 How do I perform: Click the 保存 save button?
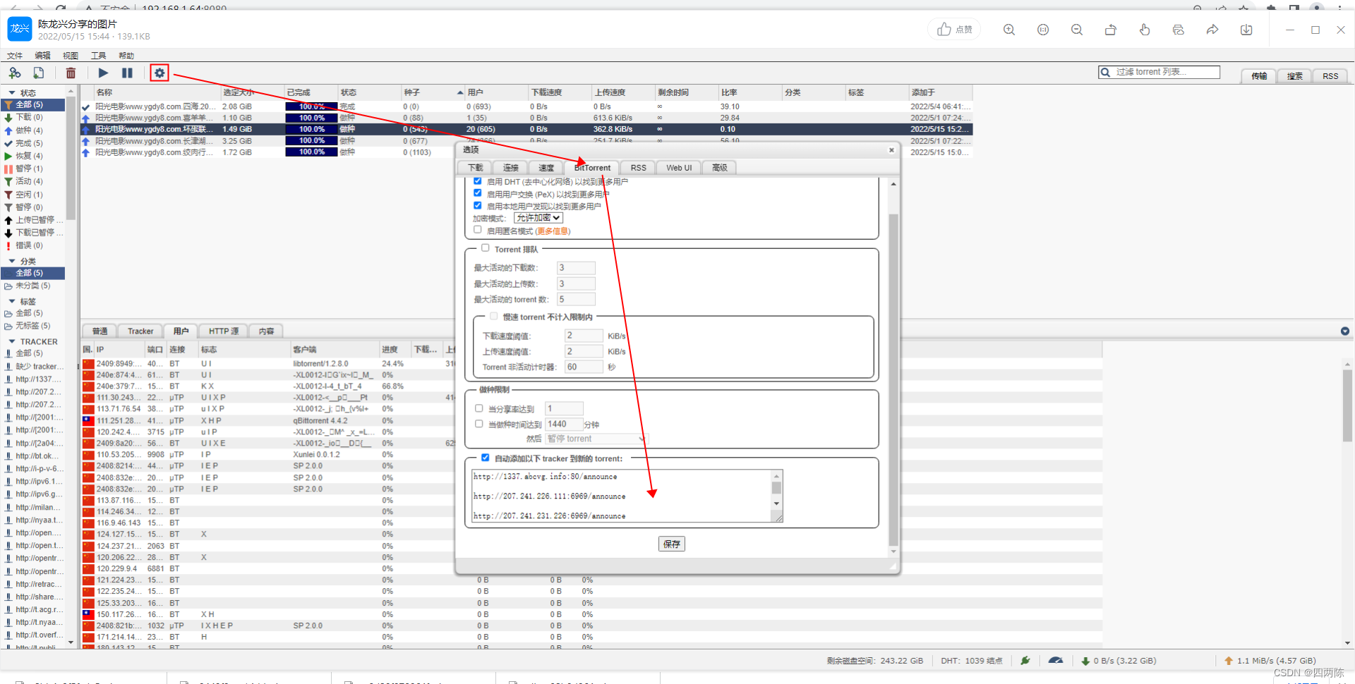[672, 544]
